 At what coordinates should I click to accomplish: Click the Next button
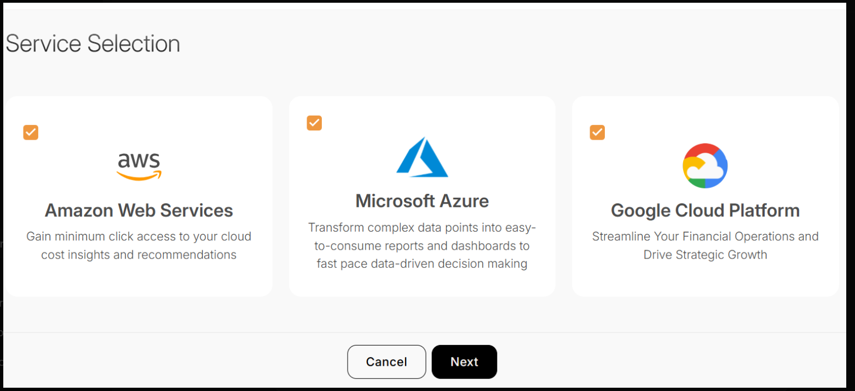click(464, 362)
